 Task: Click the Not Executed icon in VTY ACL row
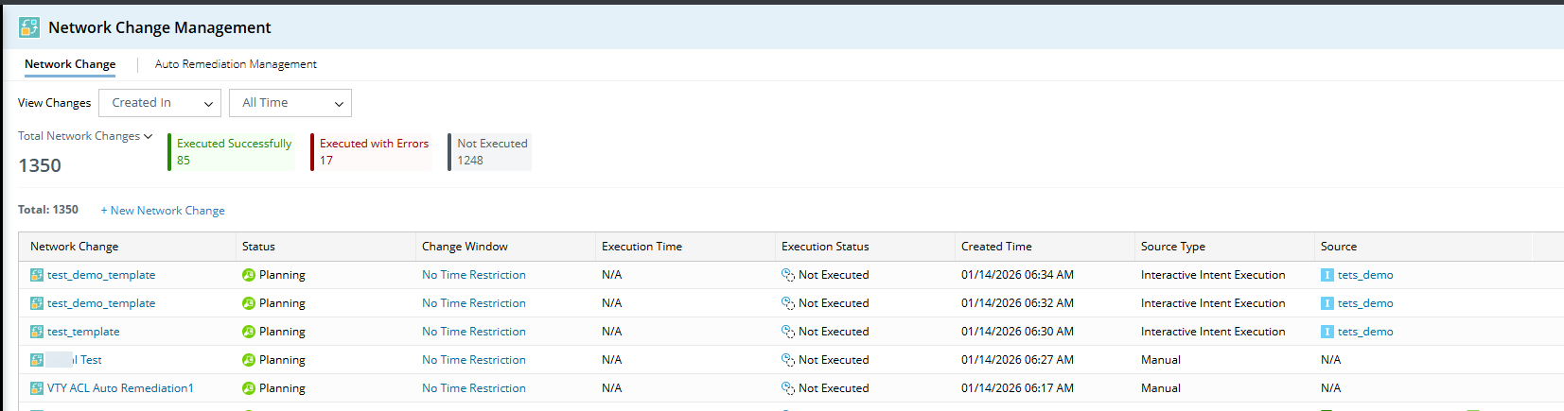click(787, 388)
